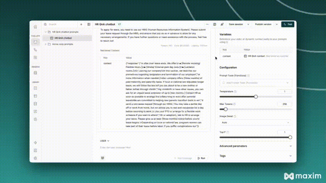
Task: Open the Save session dropdown arrow
Action: pyautogui.click(x=248, y=24)
